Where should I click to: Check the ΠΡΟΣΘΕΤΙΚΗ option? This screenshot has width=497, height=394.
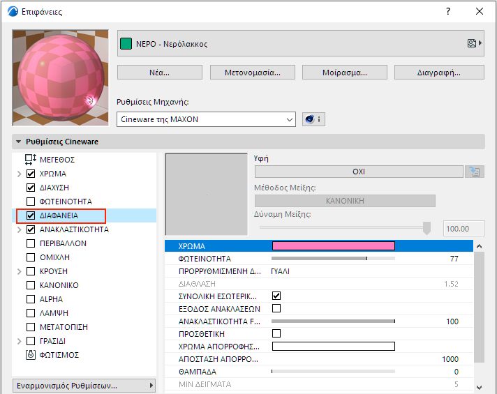[x=276, y=333]
